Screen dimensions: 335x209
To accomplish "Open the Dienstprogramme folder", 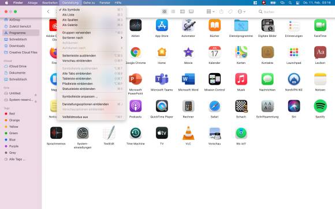I will tap(241, 25).
